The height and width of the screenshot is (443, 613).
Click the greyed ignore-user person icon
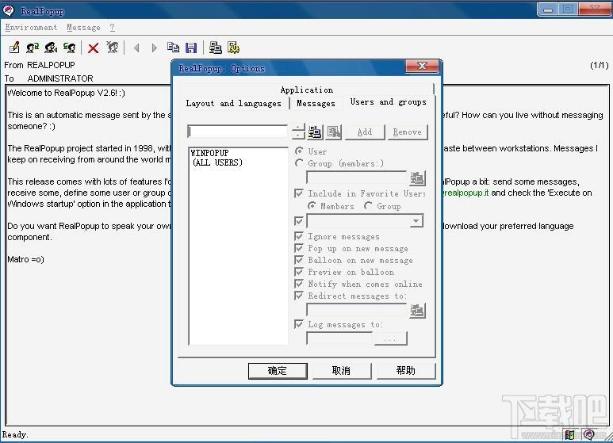point(112,48)
